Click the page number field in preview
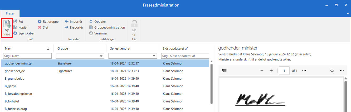The image size is (351, 112). 284,70
